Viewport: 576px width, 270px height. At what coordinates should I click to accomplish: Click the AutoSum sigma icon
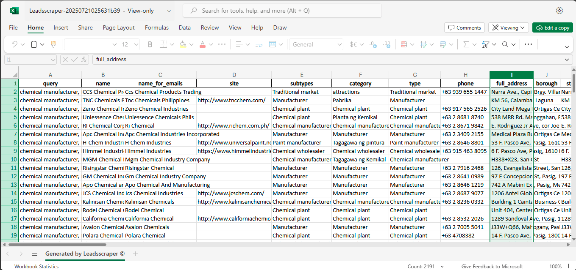pyautogui.click(x=466, y=44)
